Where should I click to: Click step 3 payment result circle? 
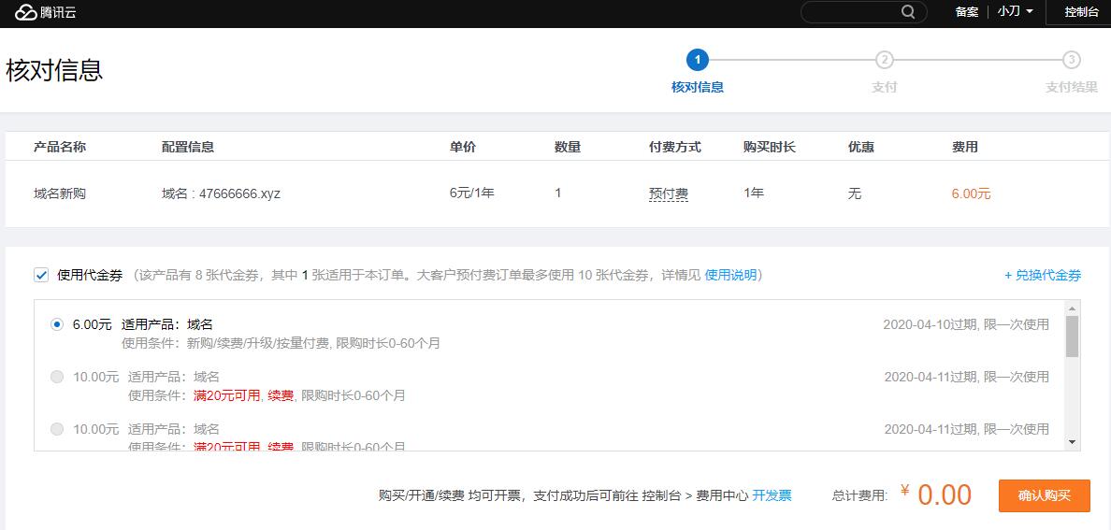point(1072,61)
